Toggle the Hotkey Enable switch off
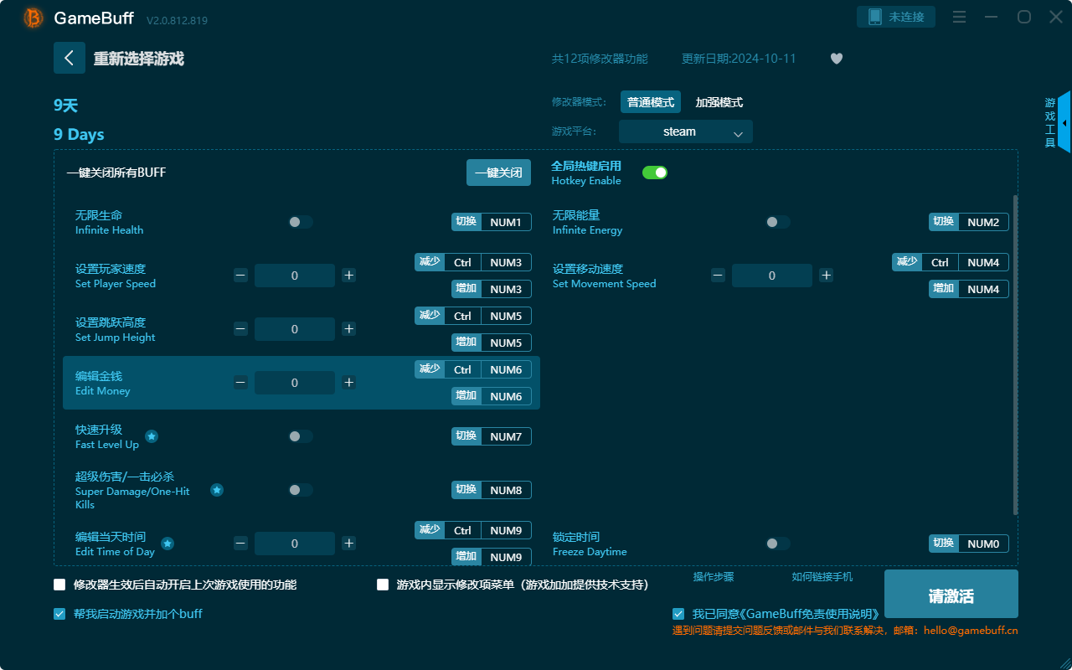This screenshot has width=1072, height=670. 654,172
